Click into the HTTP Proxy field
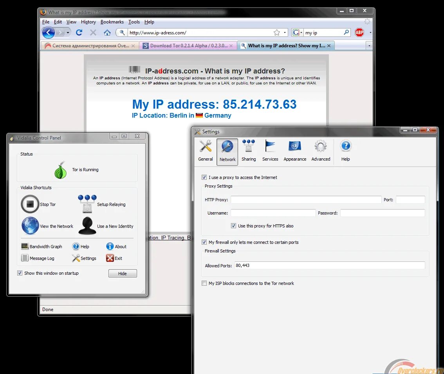 tap(306, 200)
